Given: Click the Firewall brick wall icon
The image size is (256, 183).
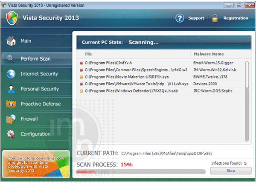Looking at the screenshot, I should pyautogui.click(x=11, y=119).
